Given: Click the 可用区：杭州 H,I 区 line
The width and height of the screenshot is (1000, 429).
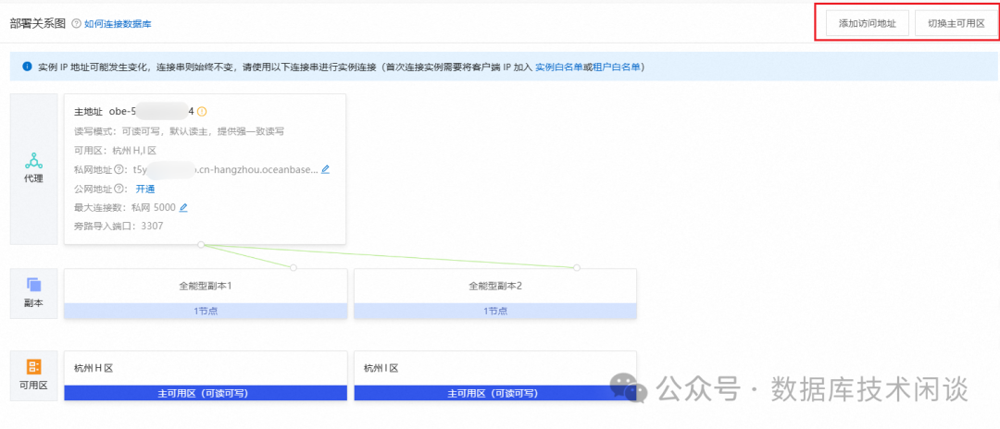Looking at the screenshot, I should (116, 151).
